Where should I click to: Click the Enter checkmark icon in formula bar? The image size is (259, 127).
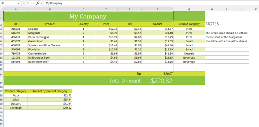[x=33, y=3]
